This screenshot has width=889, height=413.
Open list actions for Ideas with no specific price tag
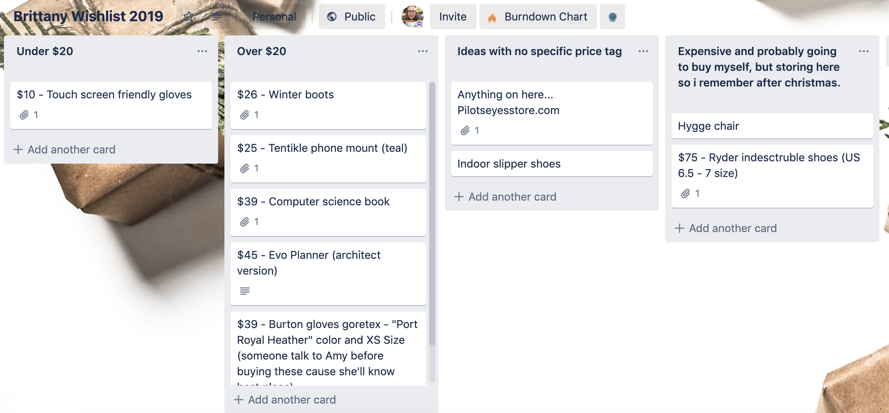point(643,51)
